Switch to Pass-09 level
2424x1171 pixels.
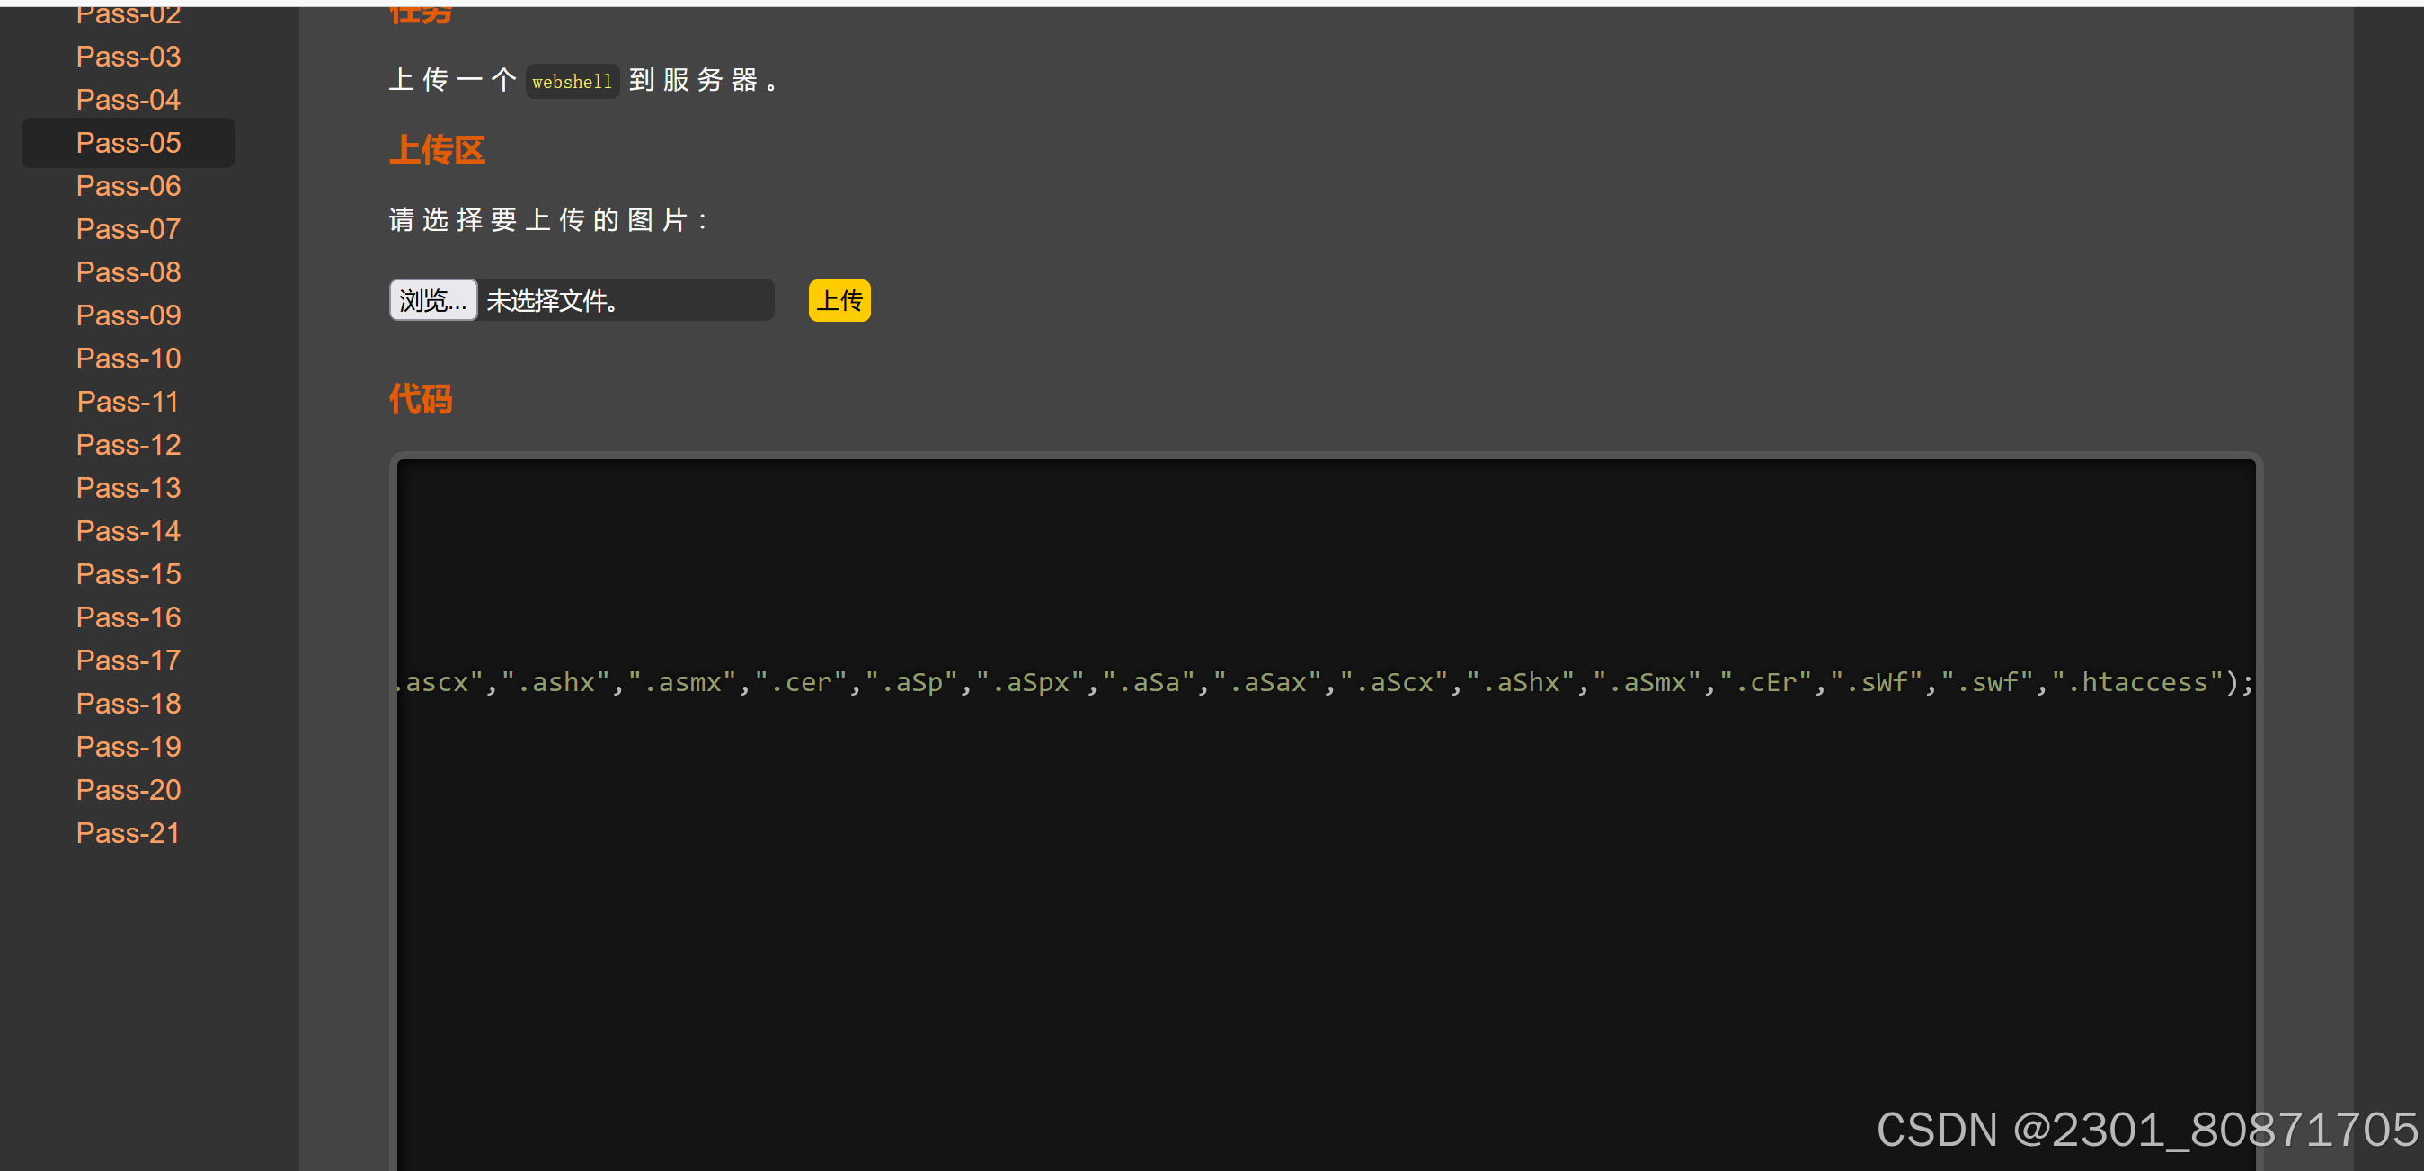(x=128, y=315)
